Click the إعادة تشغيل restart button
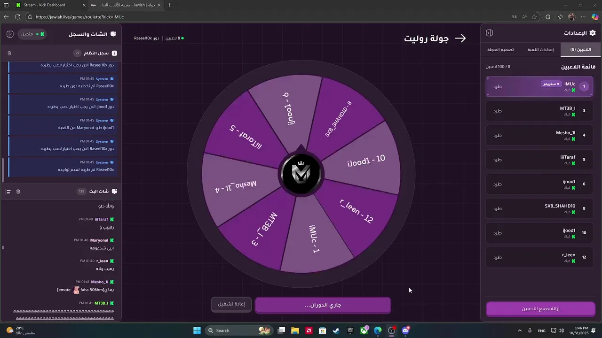The image size is (602, 338). pyautogui.click(x=231, y=305)
